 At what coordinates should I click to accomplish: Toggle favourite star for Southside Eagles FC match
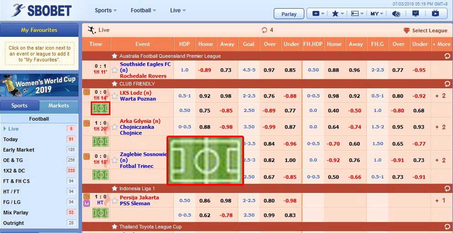pos(115,70)
